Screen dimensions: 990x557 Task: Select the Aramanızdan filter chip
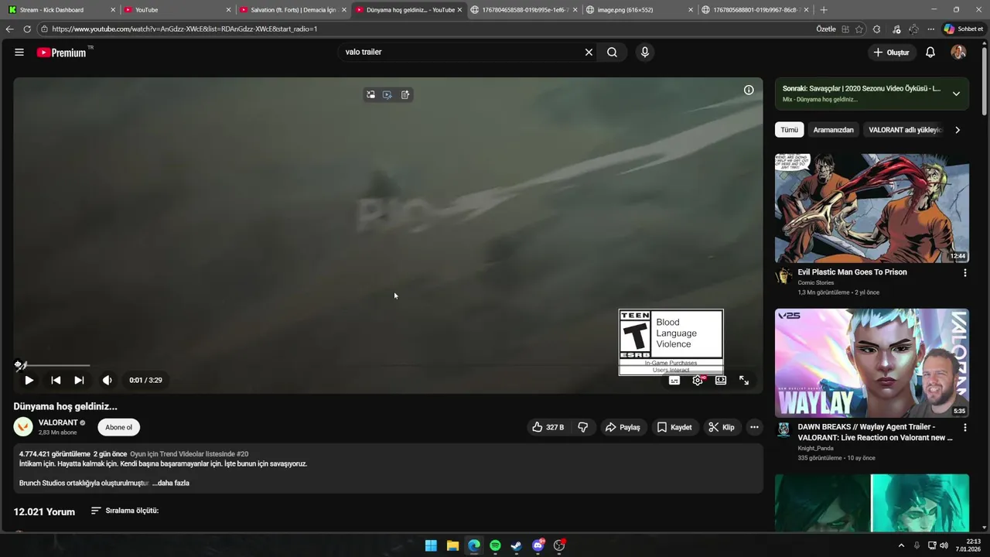(x=833, y=130)
